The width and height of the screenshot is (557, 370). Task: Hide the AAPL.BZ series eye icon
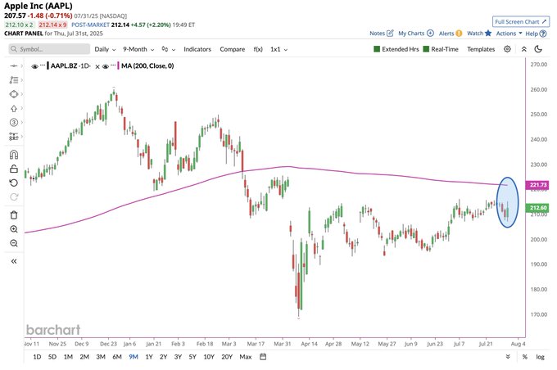pos(34,66)
